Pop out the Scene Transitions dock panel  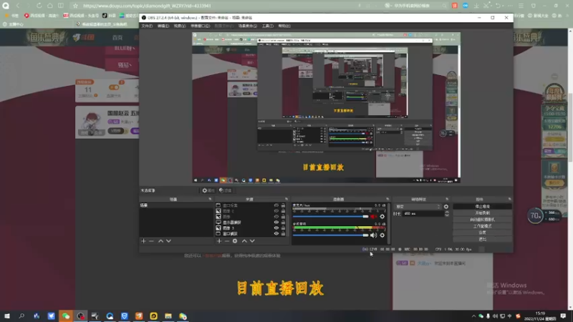tap(447, 200)
